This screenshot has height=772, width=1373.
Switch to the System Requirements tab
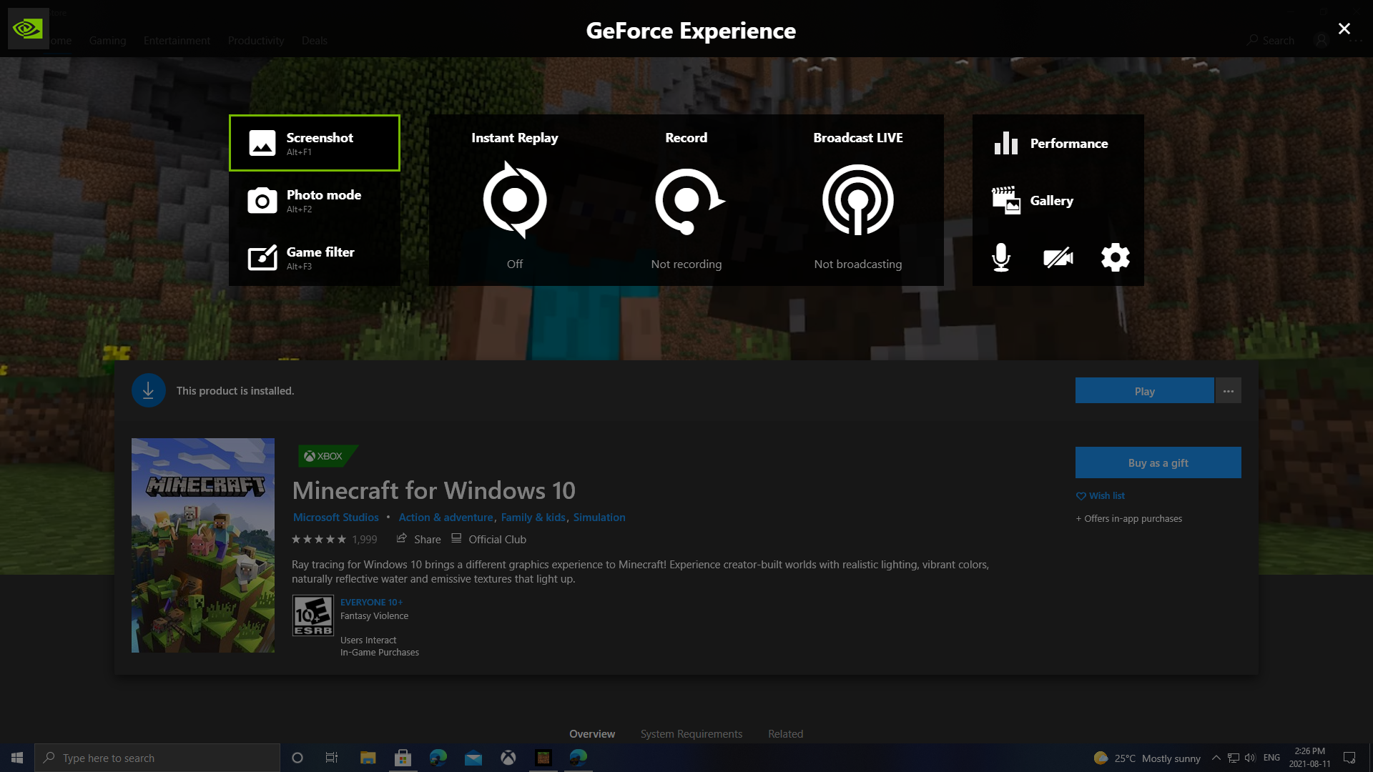coord(691,734)
